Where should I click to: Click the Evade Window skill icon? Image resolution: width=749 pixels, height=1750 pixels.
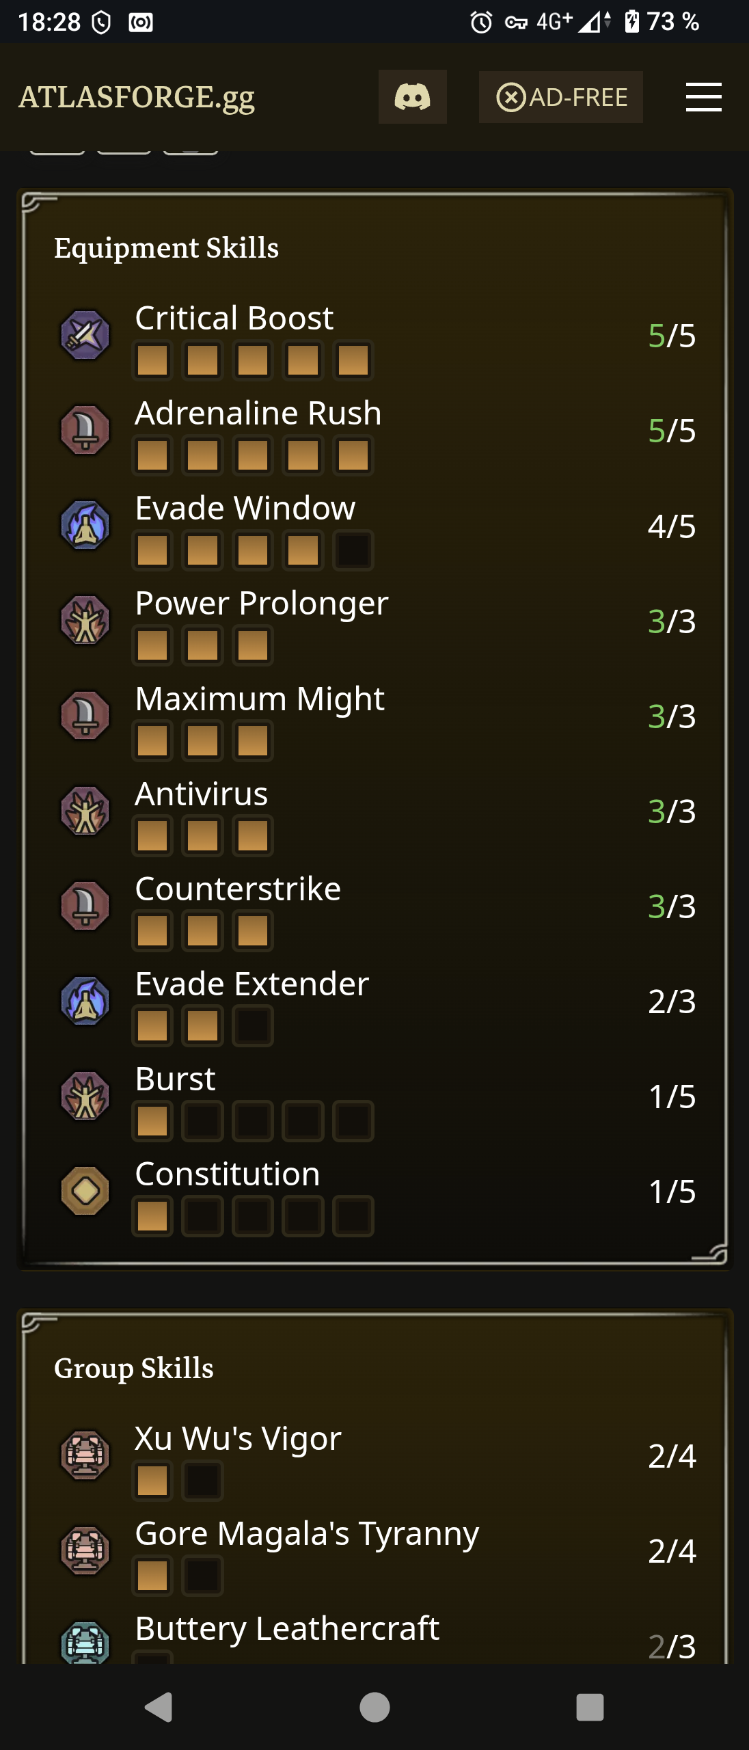[x=85, y=526]
